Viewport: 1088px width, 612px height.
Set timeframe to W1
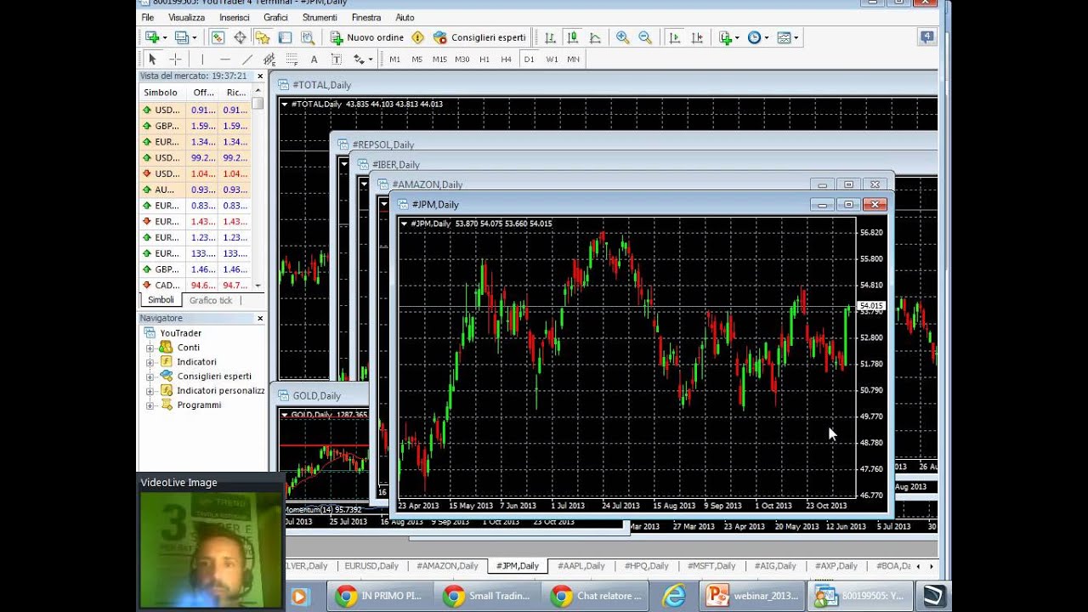click(x=552, y=59)
